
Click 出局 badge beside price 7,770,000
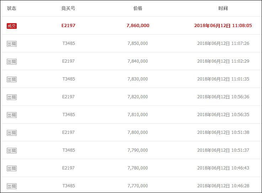12,186
